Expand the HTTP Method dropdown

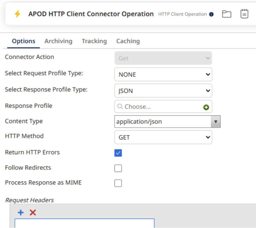(x=163, y=137)
